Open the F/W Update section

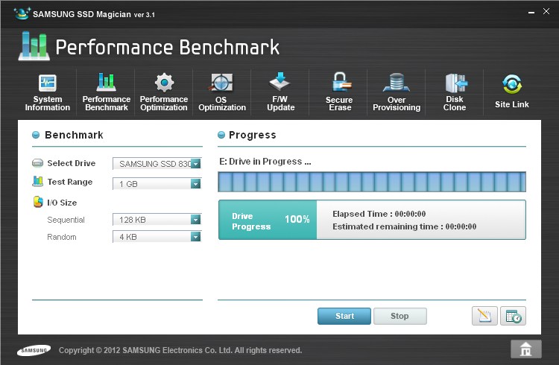coord(280,92)
